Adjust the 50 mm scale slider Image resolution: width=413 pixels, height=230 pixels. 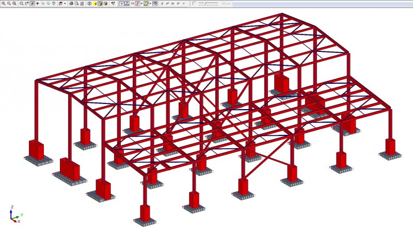pos(209,4)
